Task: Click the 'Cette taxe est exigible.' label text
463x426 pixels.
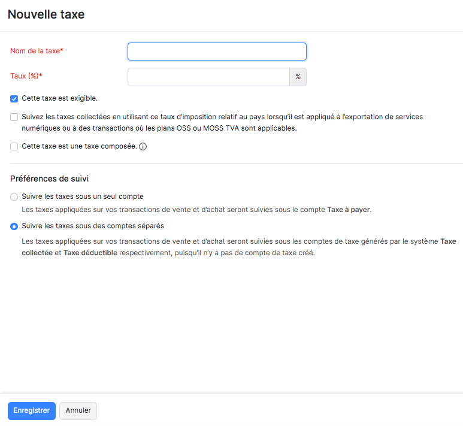Action: coord(60,98)
